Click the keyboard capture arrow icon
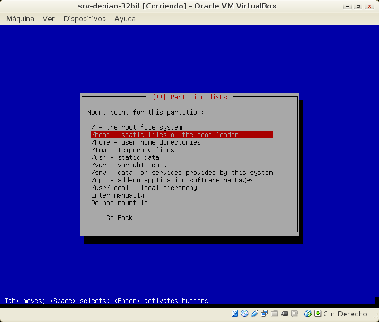Screen dimensions: 379x322 pos(318,314)
